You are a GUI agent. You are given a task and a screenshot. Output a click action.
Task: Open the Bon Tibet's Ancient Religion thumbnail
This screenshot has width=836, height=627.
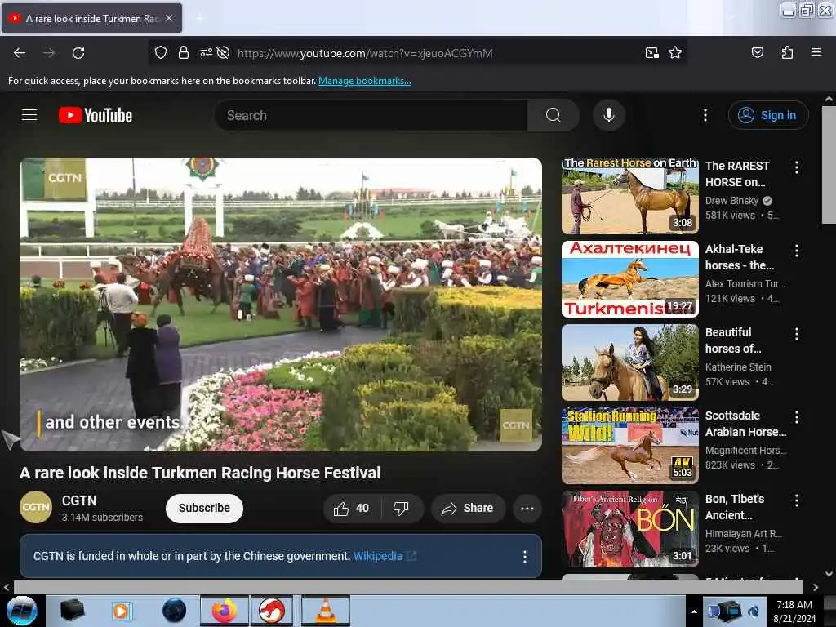pyautogui.click(x=629, y=529)
